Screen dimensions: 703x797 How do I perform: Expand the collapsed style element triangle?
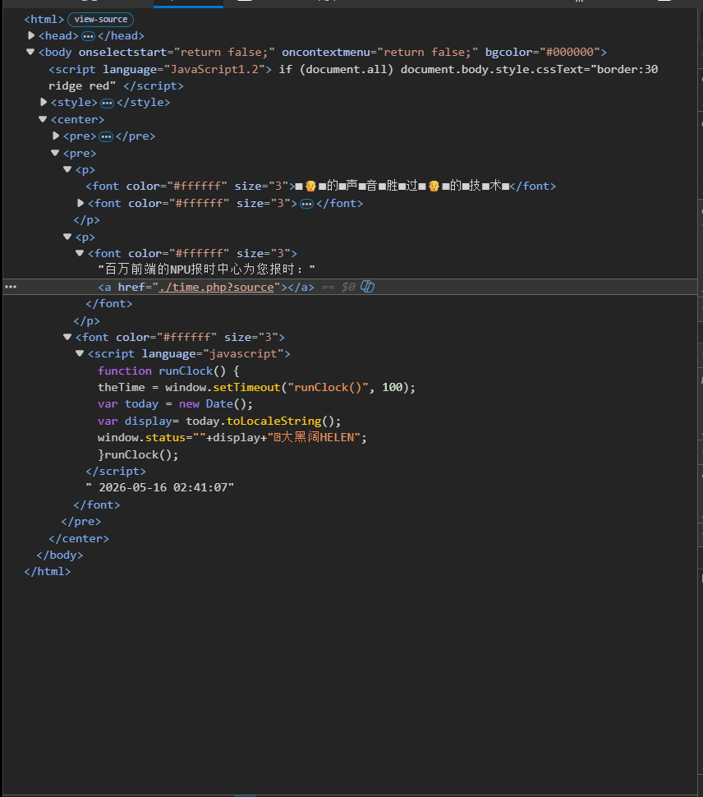pyautogui.click(x=44, y=102)
